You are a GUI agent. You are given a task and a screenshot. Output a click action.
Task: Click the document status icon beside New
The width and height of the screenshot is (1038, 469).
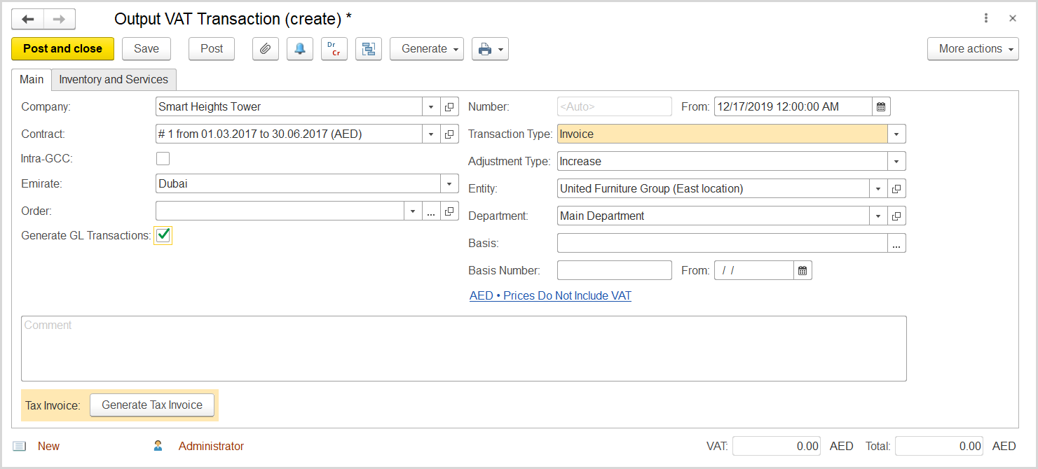(x=19, y=446)
